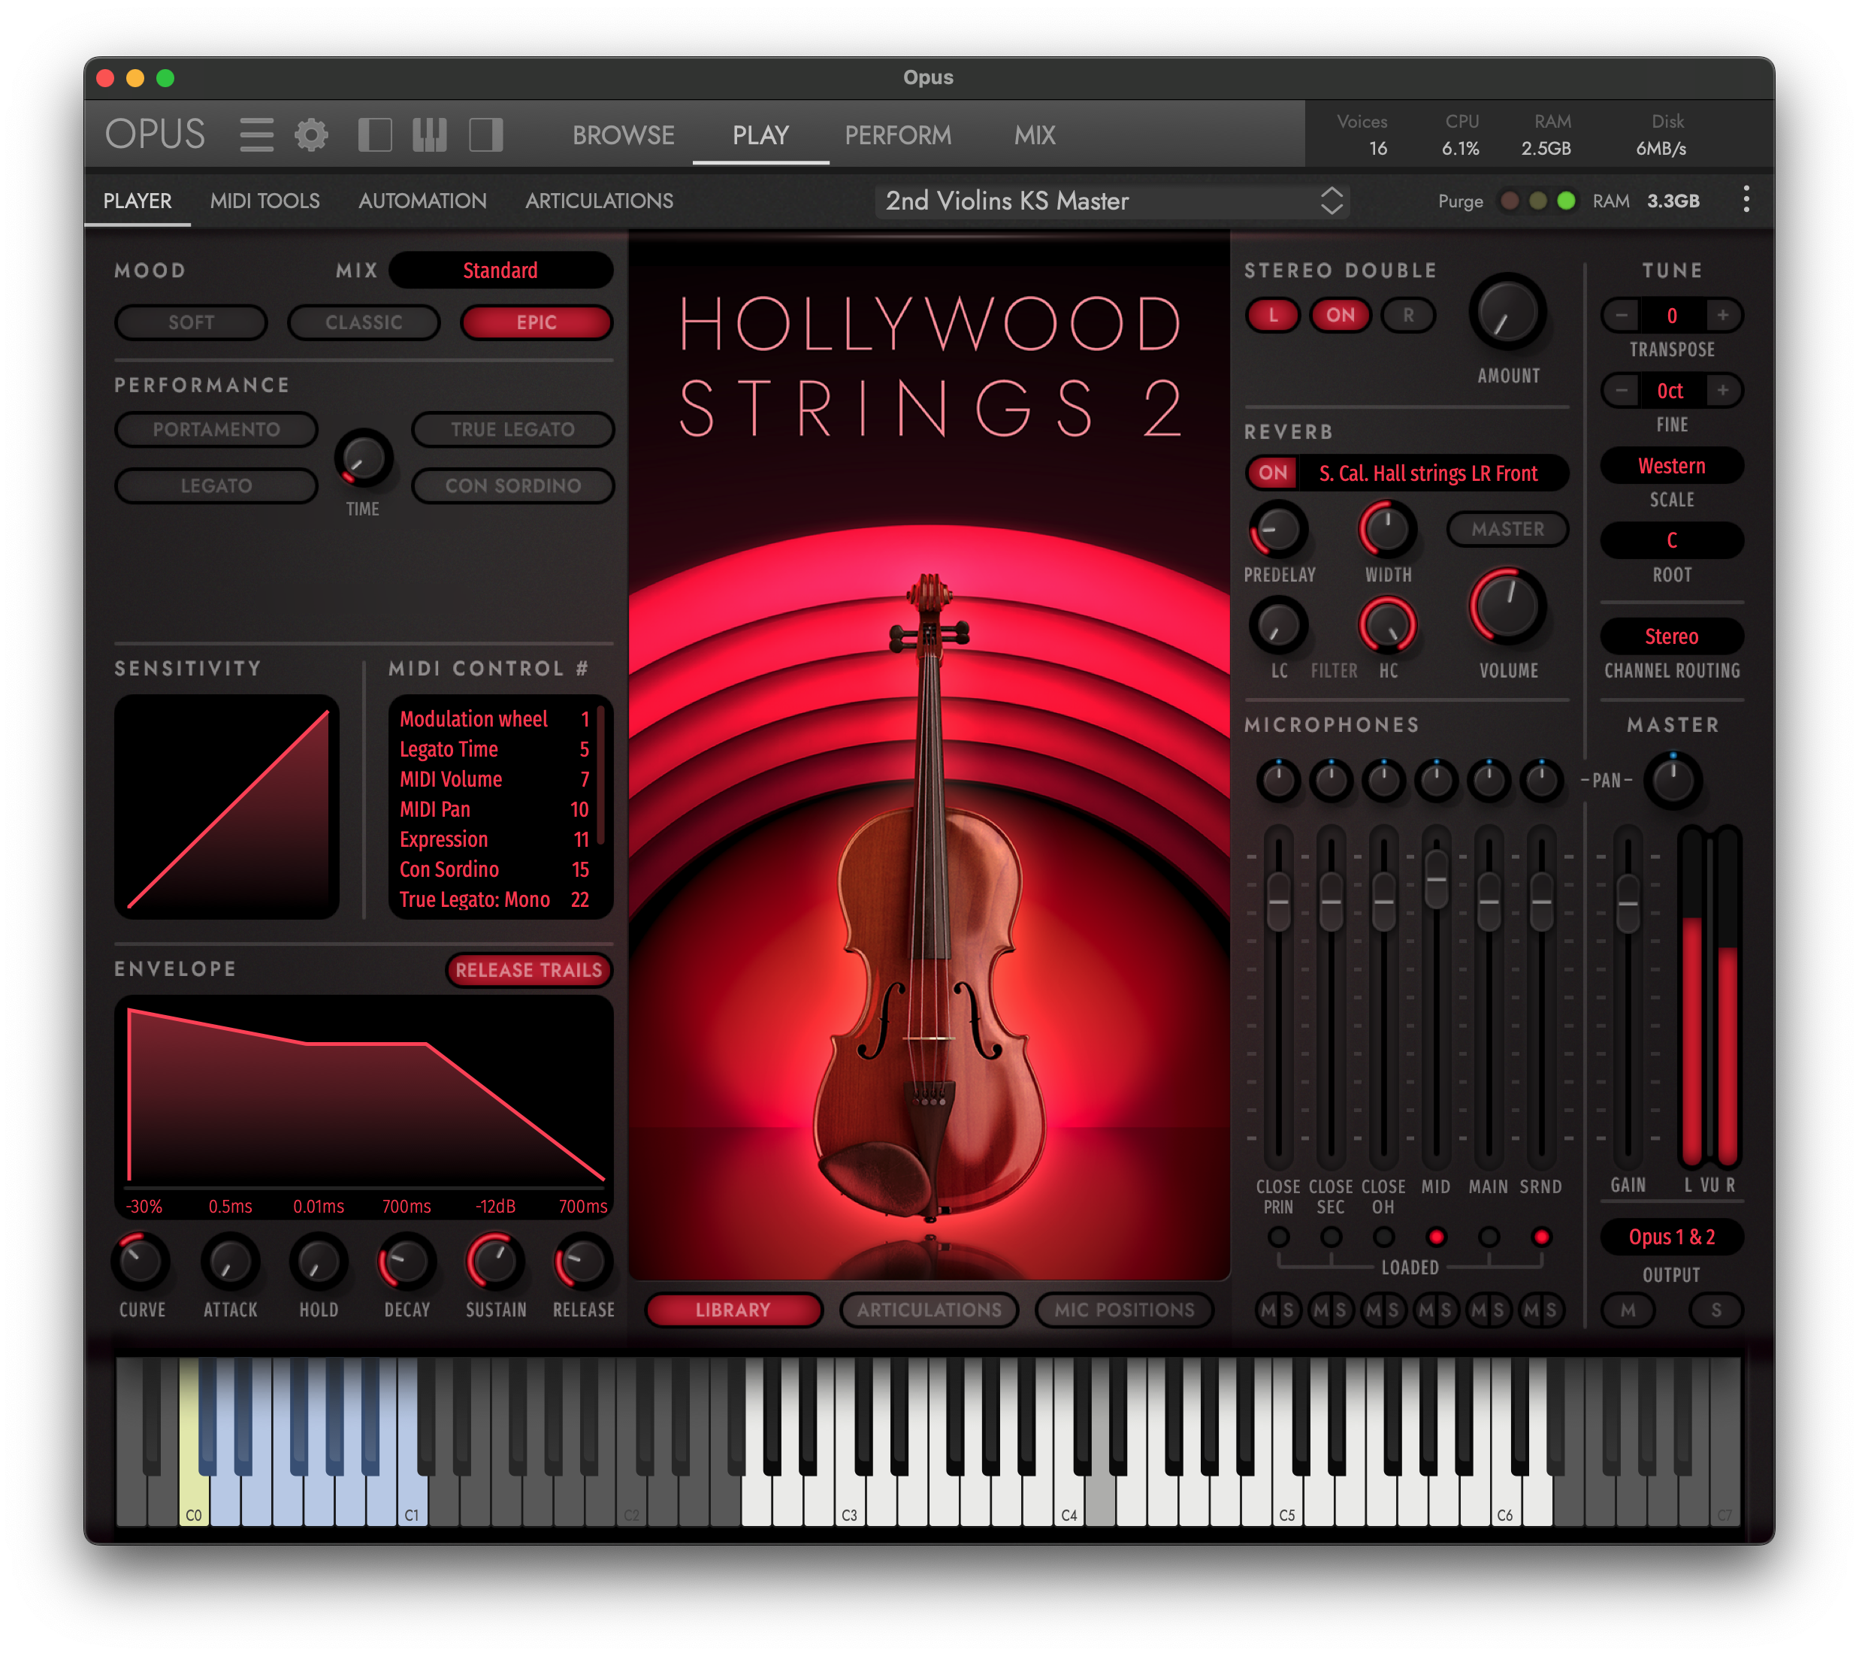The height and width of the screenshot is (1656, 1859).
Task: Select the Epic mood button
Action: pos(537,322)
